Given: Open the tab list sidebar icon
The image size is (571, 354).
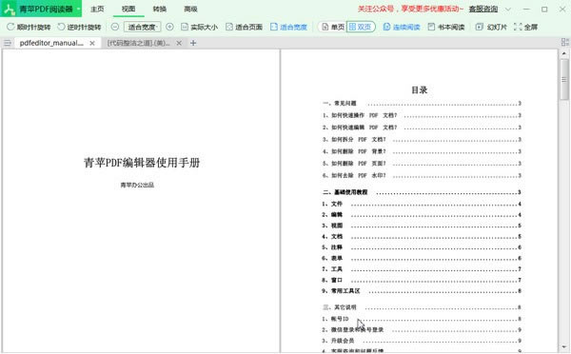Looking at the screenshot, I should (8, 43).
